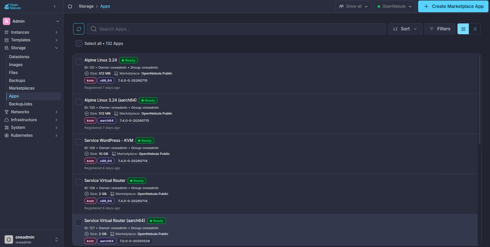490x247 pixels.
Task: Click the plus icon in Create Marketplace App
Action: pos(426,6)
